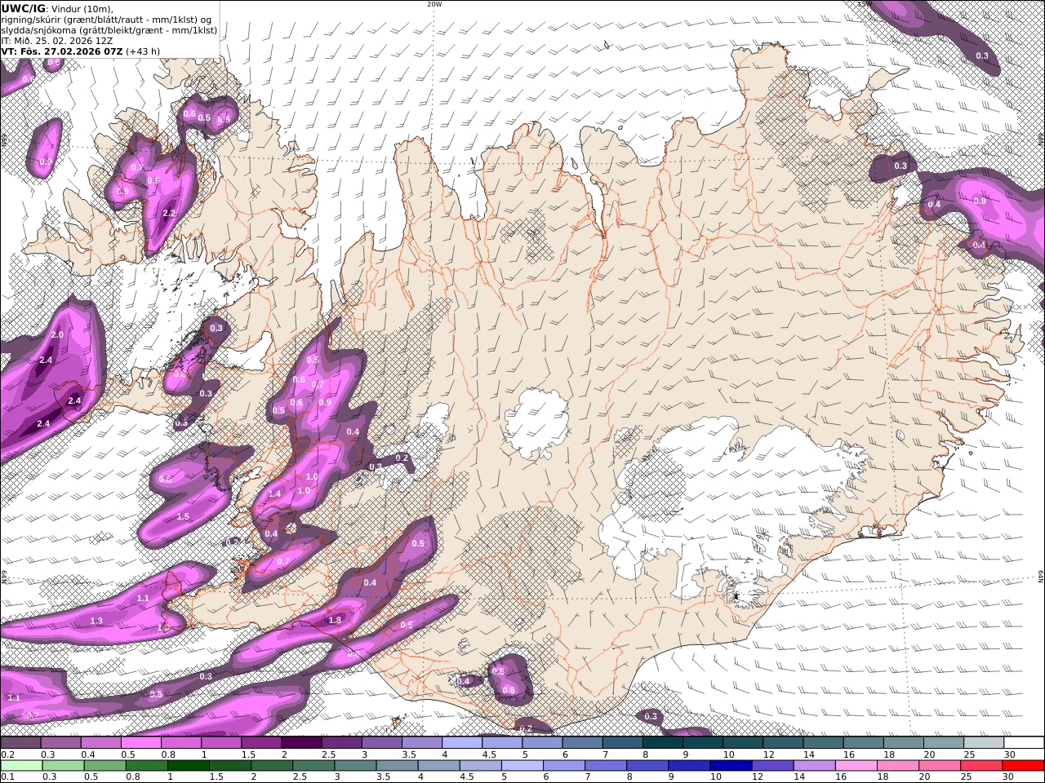Pick the deep blue rain swatch between 10 and 12
Image resolution: width=1045 pixels, height=783 pixels.
coord(732,765)
